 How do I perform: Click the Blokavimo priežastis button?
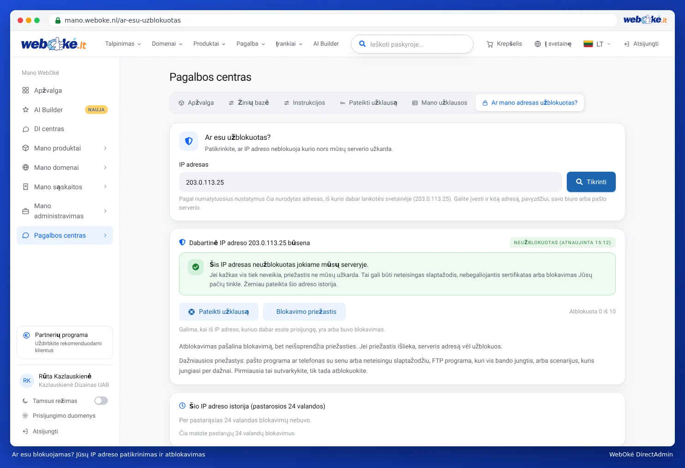304,312
